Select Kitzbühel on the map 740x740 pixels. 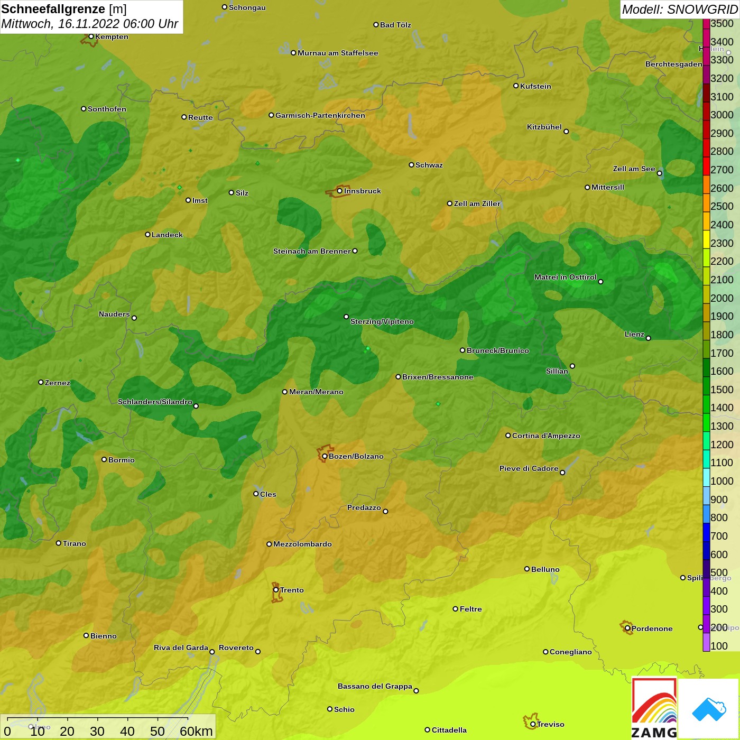click(x=544, y=127)
